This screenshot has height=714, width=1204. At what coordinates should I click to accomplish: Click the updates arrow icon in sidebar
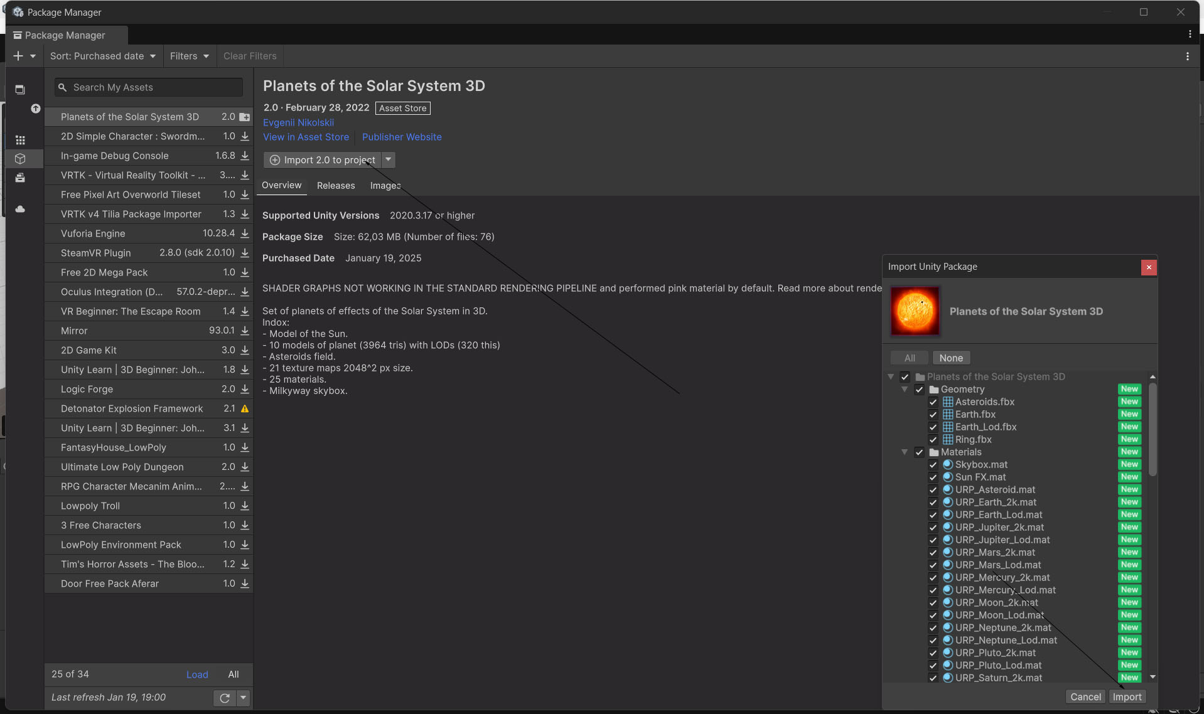(x=36, y=109)
